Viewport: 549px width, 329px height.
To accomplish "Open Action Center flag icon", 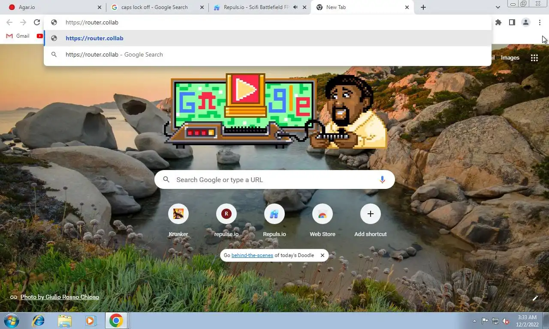I will click(485, 321).
